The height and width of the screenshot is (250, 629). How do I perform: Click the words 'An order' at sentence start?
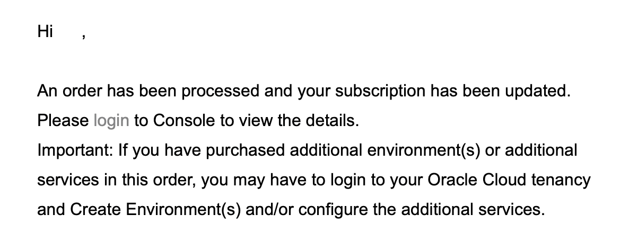70,91
